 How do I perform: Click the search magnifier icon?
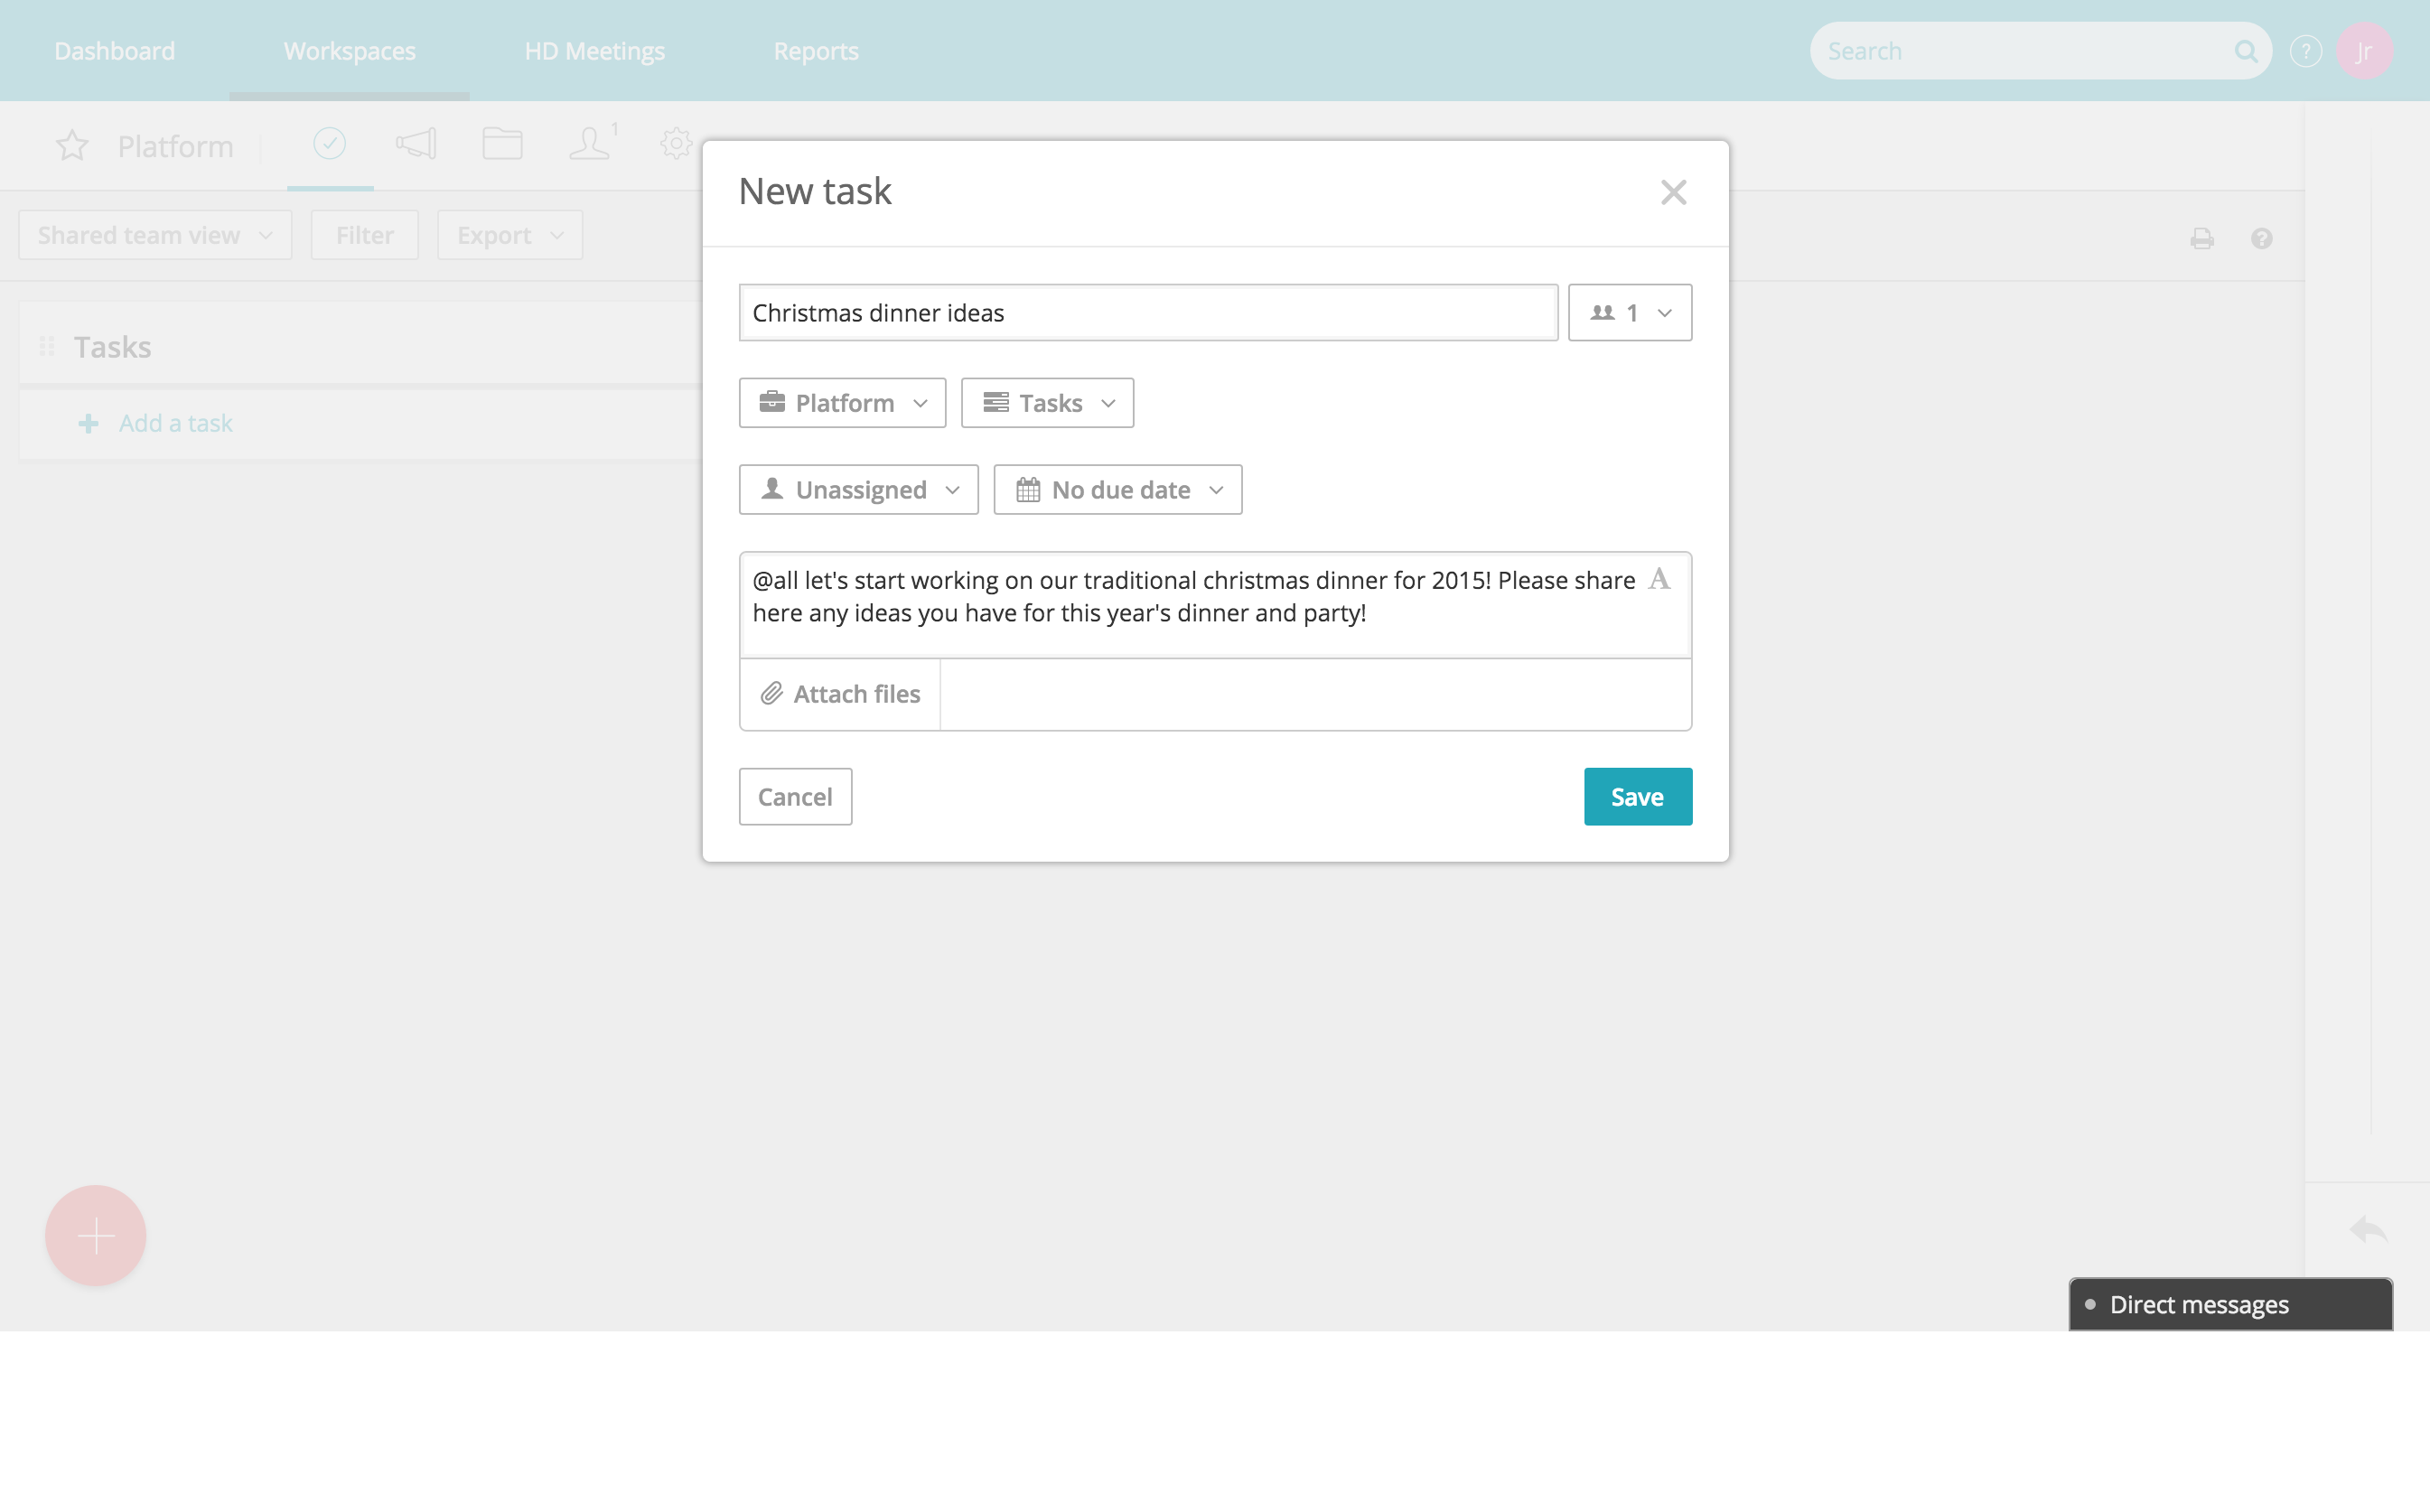point(2246,50)
